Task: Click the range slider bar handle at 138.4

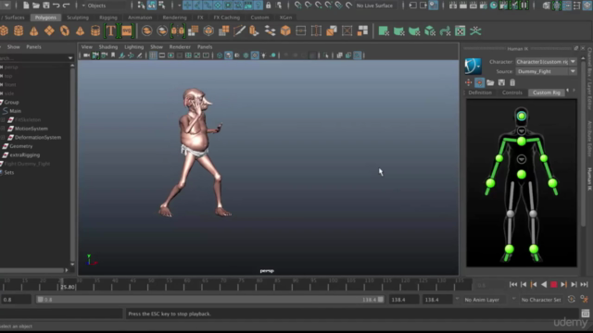Action: pyautogui.click(x=381, y=300)
